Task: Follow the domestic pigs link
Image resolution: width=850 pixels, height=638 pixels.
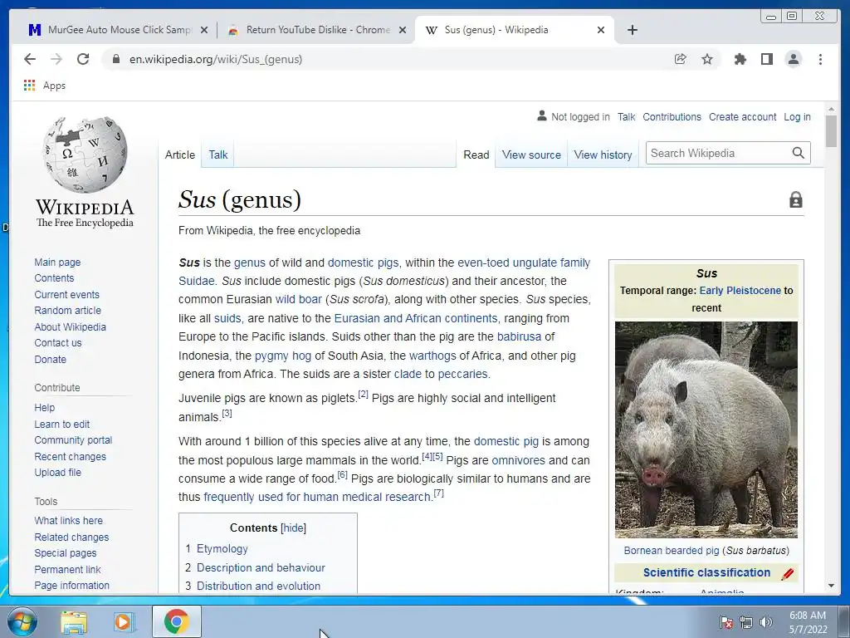Action: [x=363, y=263]
